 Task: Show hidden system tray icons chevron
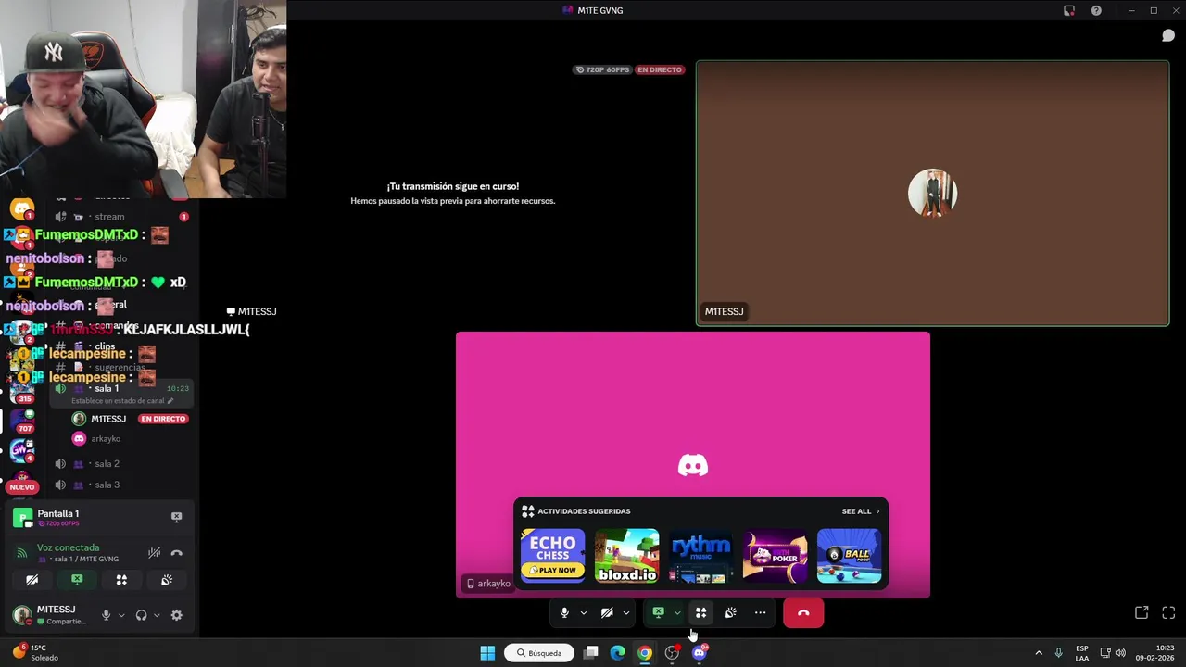coord(1038,653)
